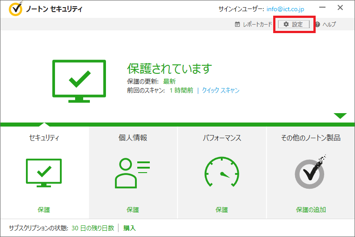The height and width of the screenshot is (237, 355).
Task: Click the 購入 purchase link
Action: click(130, 228)
